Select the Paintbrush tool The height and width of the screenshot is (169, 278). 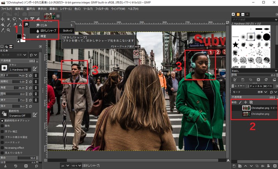click(x=9, y=25)
